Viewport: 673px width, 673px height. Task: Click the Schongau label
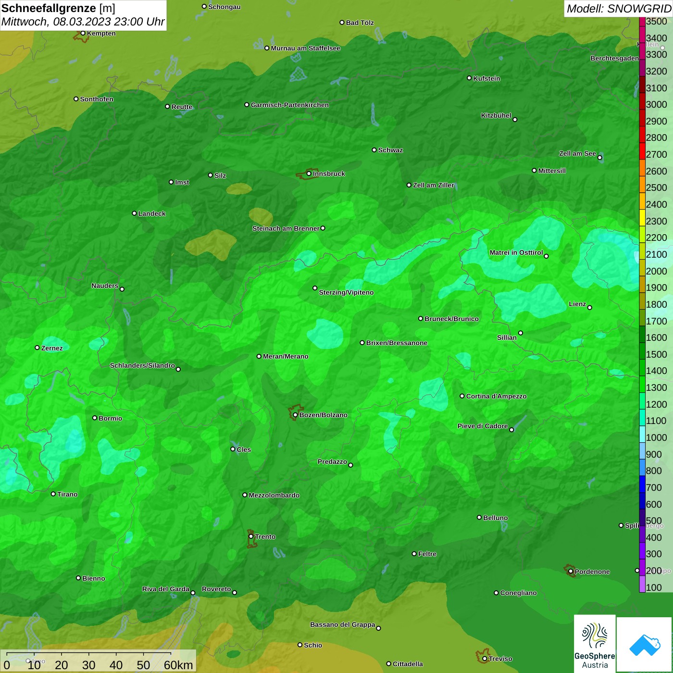(224, 7)
